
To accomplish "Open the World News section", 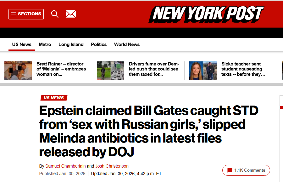I will coord(127,44).
